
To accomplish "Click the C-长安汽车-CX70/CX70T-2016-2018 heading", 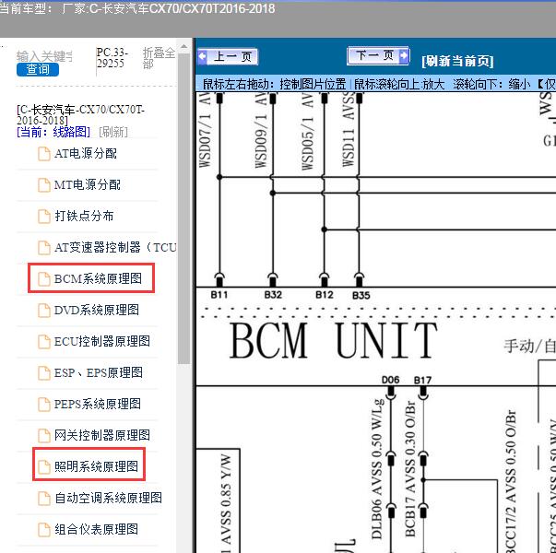I will [80, 114].
